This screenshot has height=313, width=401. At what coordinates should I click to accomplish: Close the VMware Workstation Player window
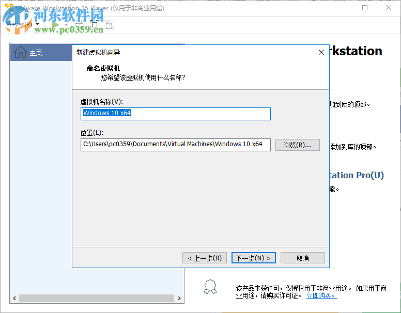pyautogui.click(x=389, y=8)
